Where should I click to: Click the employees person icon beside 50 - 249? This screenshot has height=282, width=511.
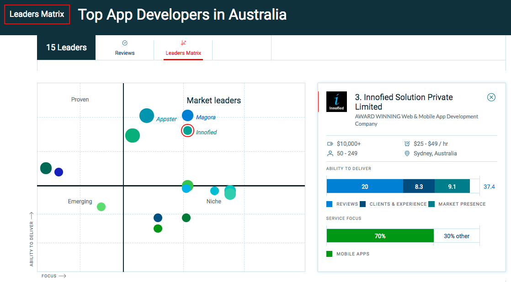(x=330, y=154)
